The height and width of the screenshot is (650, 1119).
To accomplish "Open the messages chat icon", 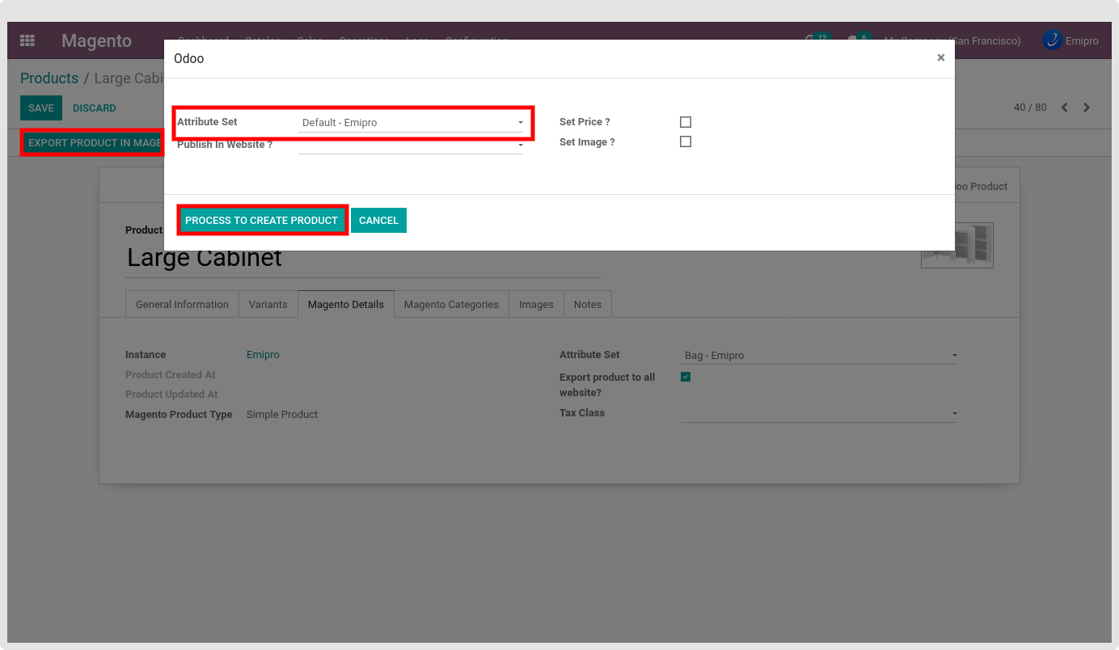I will tap(853, 40).
